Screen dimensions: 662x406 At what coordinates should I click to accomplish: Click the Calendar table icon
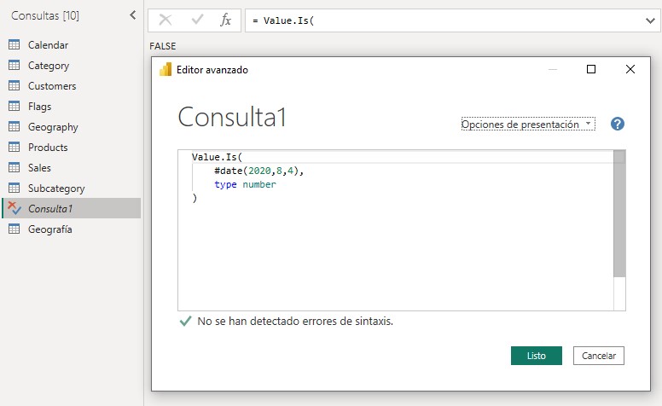[14, 45]
